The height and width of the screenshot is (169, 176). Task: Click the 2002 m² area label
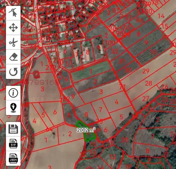pos(86,130)
